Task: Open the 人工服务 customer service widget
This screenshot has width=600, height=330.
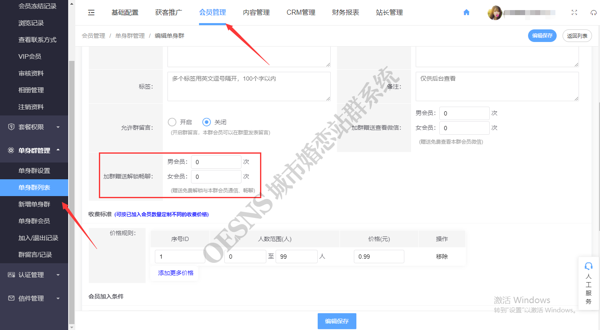Action: pyautogui.click(x=589, y=283)
